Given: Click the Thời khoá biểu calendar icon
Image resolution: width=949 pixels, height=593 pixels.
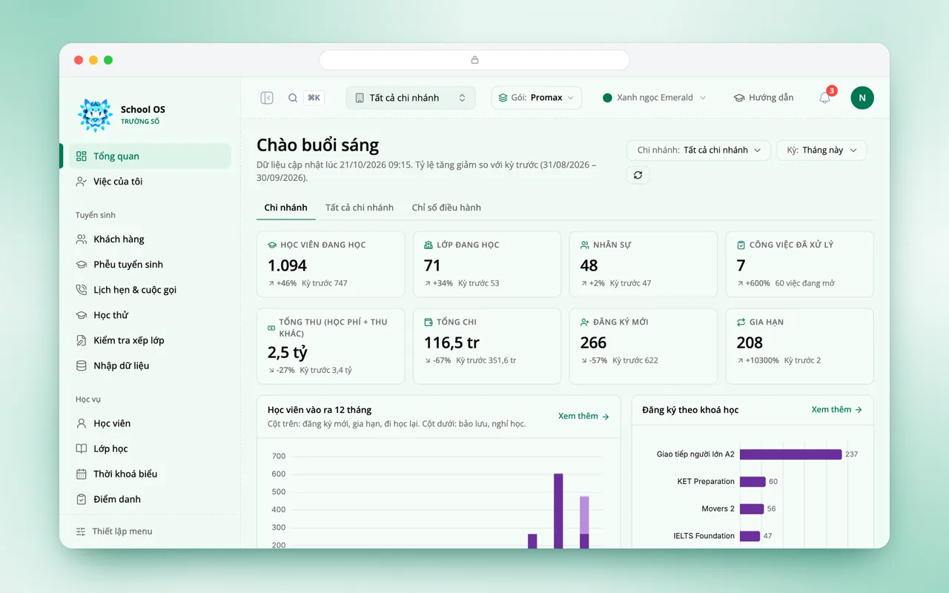Looking at the screenshot, I should (x=82, y=474).
